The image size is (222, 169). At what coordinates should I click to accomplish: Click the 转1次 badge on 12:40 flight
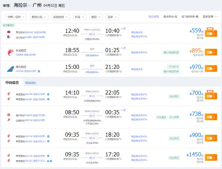[92, 34]
